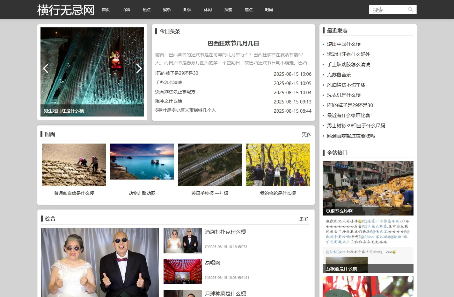Open article 酒店打扑克什么梗
Image resolution: width=454 pixels, height=297 pixels.
click(x=225, y=232)
